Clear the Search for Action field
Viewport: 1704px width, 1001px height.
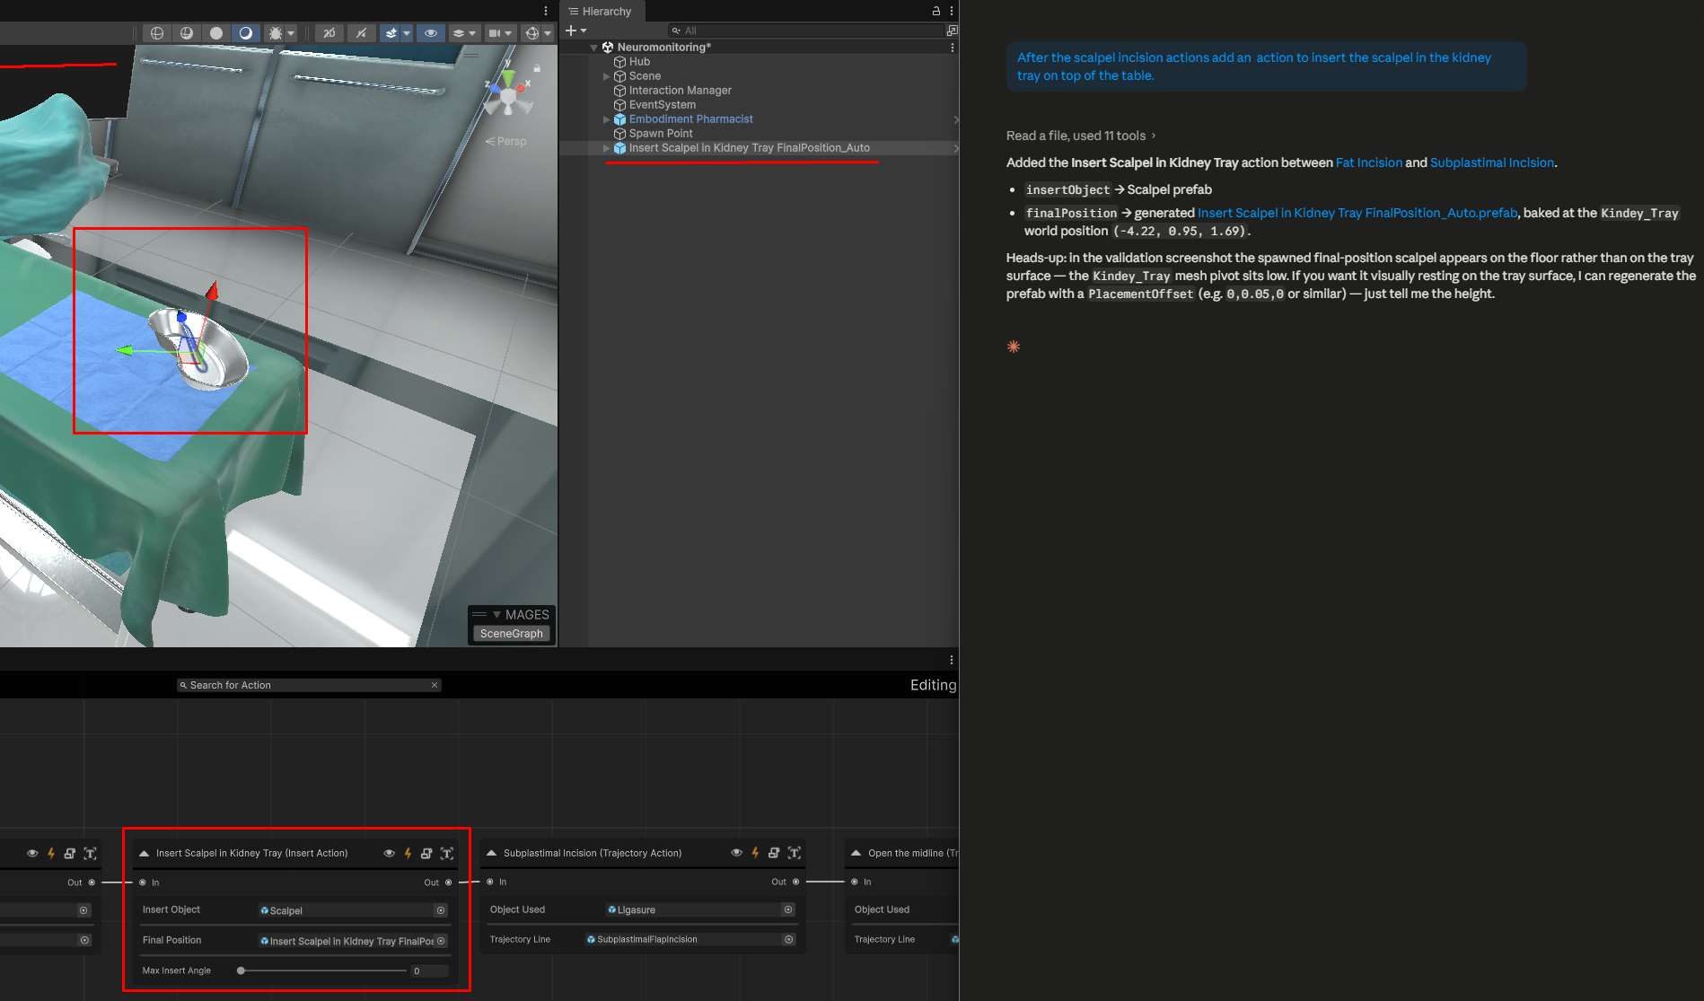tap(435, 685)
